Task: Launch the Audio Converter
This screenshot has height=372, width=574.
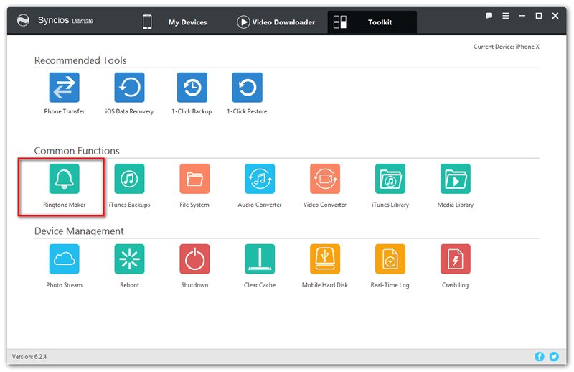Action: click(260, 179)
